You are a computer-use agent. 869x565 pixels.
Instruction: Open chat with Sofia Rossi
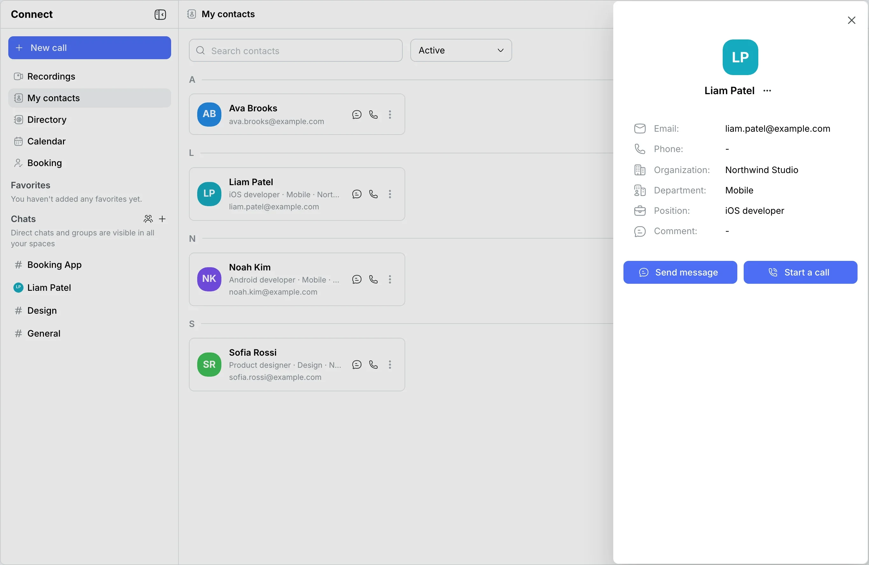(x=356, y=365)
